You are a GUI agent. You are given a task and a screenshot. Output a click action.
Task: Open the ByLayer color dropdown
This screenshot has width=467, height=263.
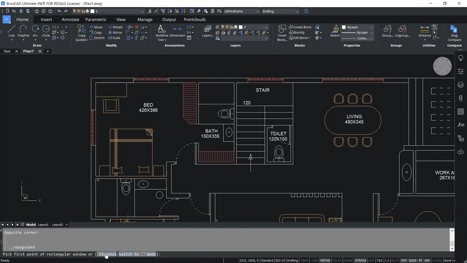pyautogui.click(x=371, y=27)
